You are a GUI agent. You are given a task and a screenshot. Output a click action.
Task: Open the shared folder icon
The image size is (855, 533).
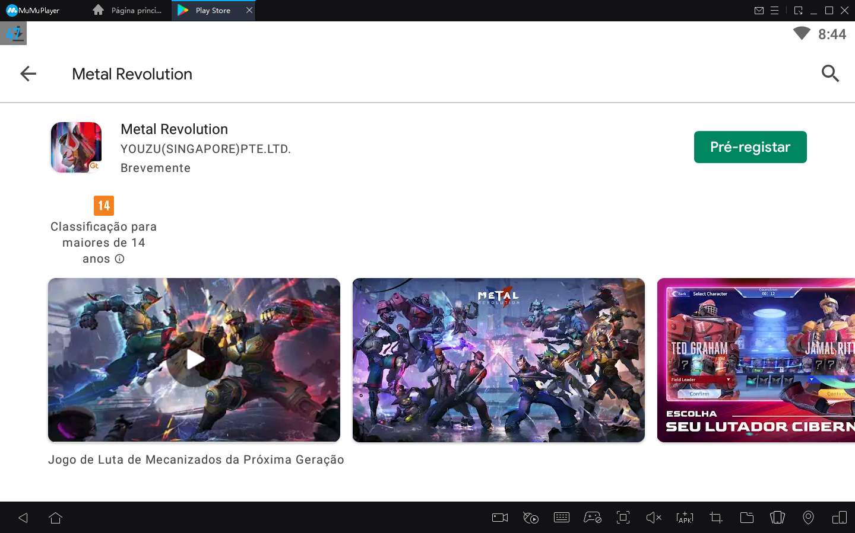747,518
